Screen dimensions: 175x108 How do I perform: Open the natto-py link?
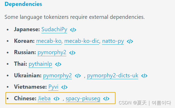pos(113,41)
